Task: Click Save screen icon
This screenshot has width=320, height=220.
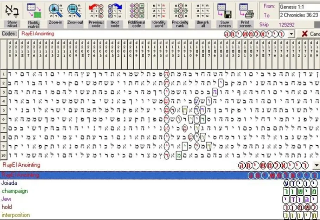Action: pyautogui.click(x=224, y=11)
